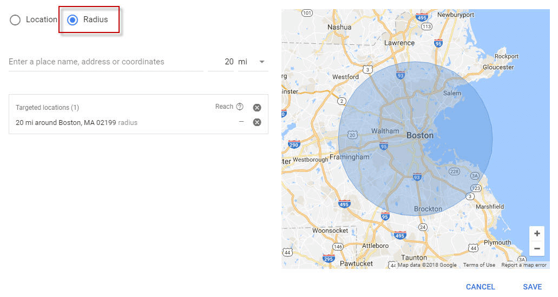This screenshot has height=297, width=558.
Task: Open Report a map error link
Action: 524,265
